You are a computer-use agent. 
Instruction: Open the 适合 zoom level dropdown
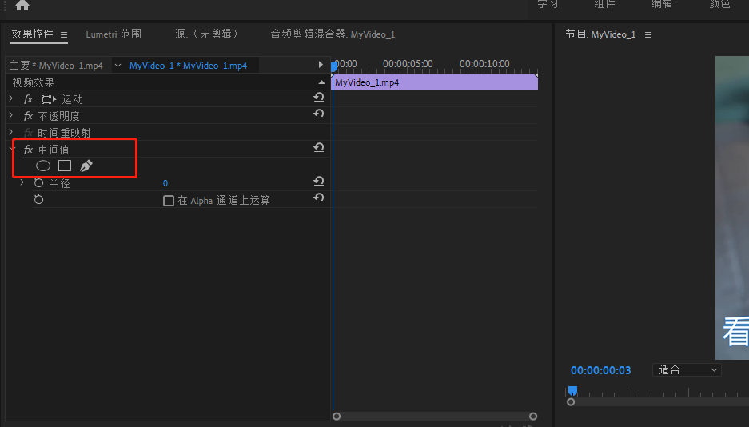click(687, 370)
